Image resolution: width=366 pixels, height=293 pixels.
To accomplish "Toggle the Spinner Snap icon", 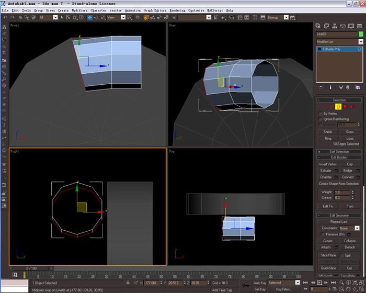I will tap(166, 17).
